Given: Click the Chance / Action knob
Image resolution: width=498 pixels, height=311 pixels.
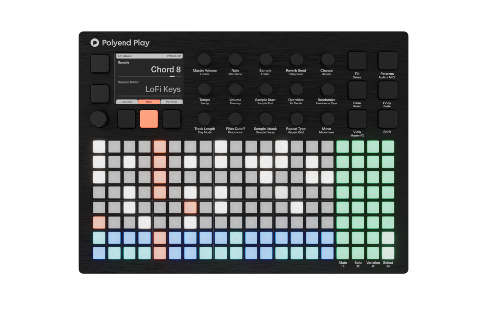Looking at the screenshot, I should tap(326, 60).
